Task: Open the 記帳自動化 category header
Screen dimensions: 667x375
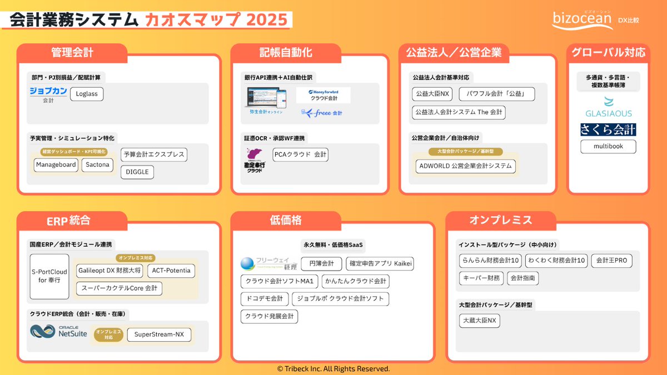Action: 286,52
